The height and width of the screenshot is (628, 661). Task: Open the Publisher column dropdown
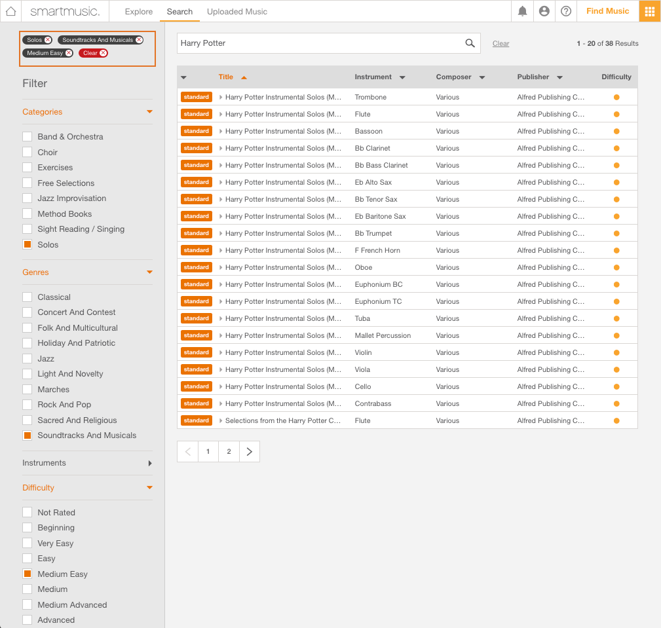click(x=560, y=77)
